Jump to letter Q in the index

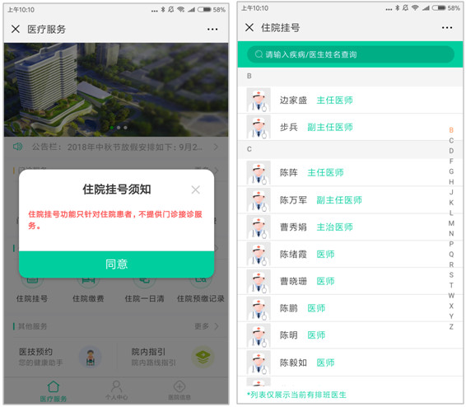coord(451,255)
